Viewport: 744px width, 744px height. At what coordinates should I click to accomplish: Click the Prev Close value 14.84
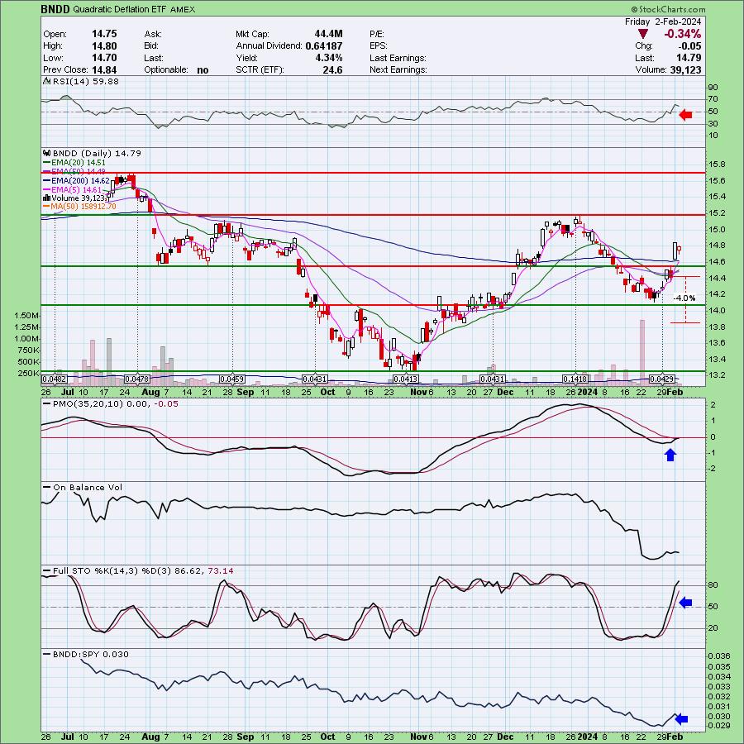(104, 69)
